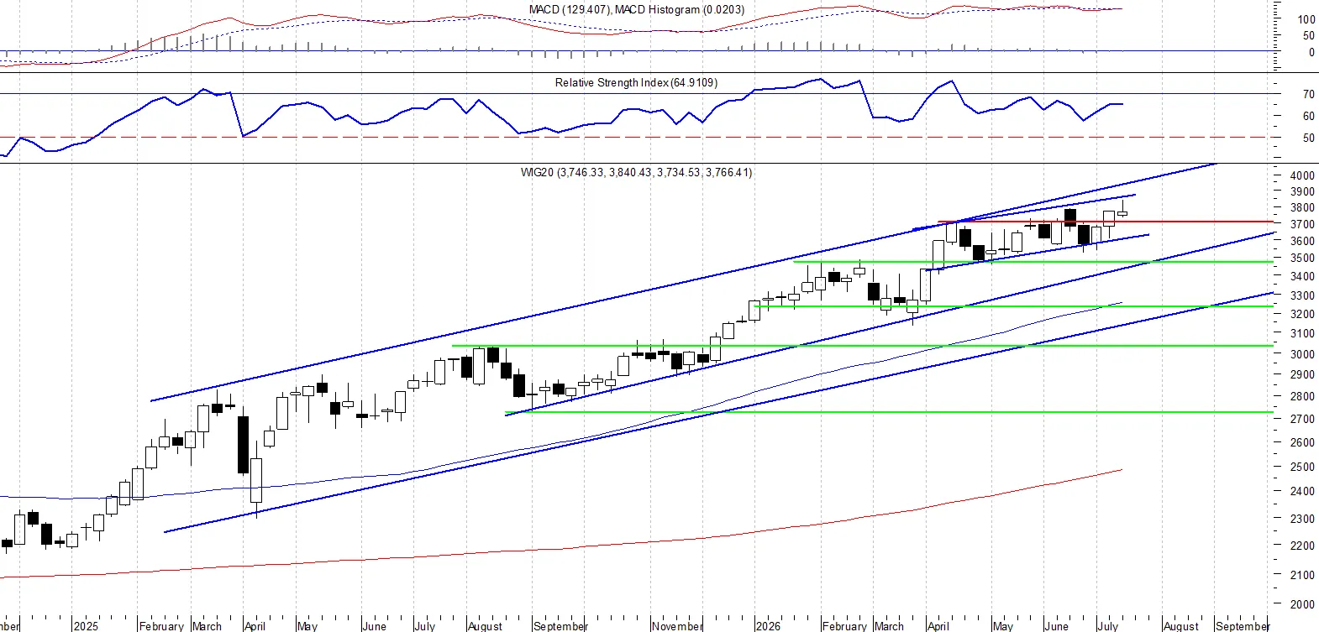Screen dimensions: 1319x632
Task: Click the 4000 price axis label
Action: point(1302,175)
